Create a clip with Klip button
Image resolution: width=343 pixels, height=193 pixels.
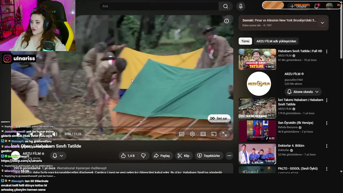click(184, 156)
